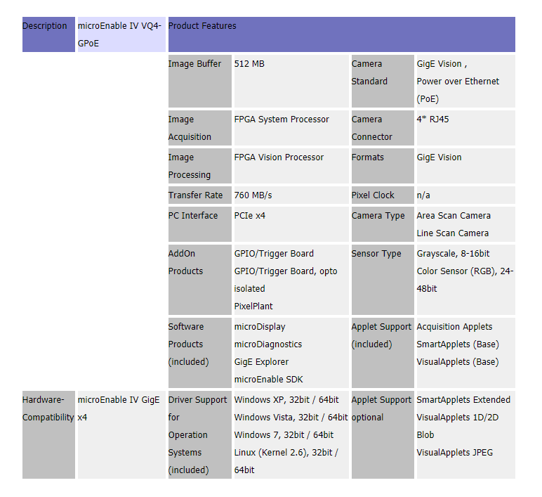Click the Software Products (included) label

[x=200, y=353]
